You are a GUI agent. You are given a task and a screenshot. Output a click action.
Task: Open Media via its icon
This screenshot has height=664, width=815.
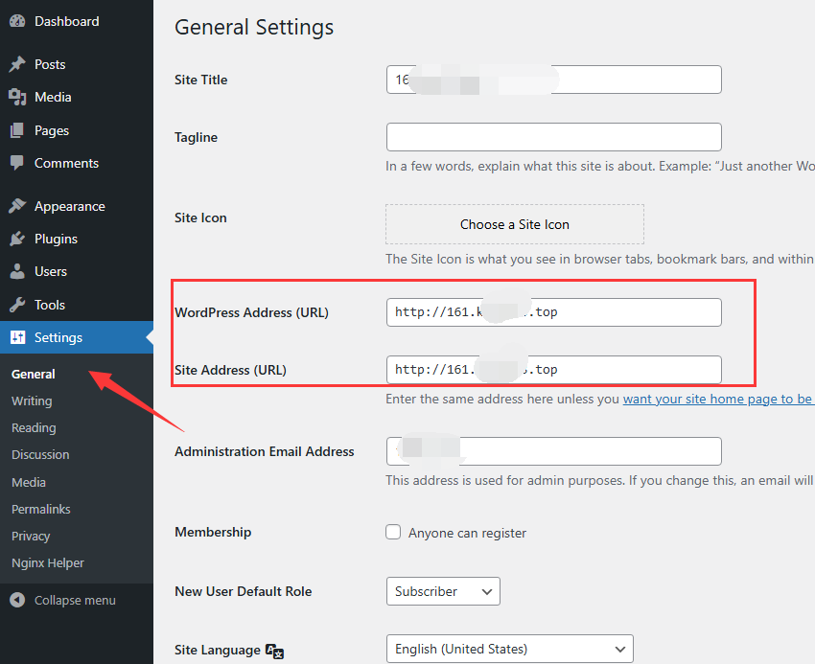coord(17,97)
